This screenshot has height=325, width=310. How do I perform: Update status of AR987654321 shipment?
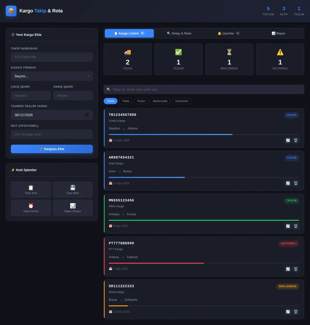(x=288, y=183)
